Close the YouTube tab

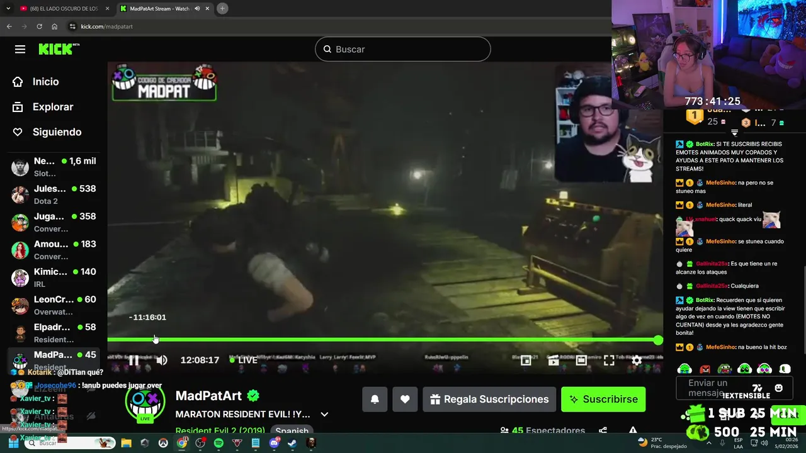pyautogui.click(x=108, y=8)
